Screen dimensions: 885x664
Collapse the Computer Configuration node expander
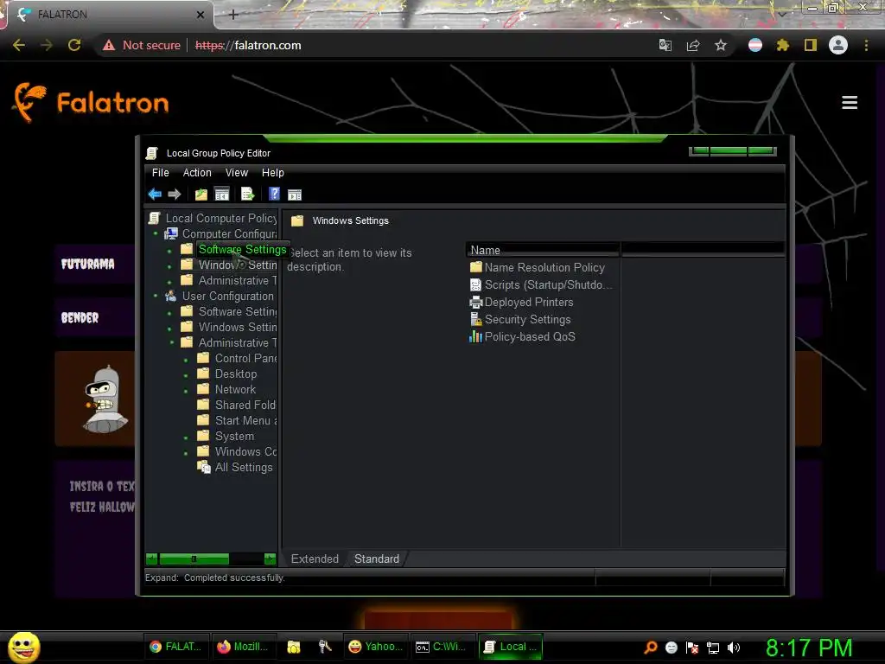pyautogui.click(x=156, y=233)
